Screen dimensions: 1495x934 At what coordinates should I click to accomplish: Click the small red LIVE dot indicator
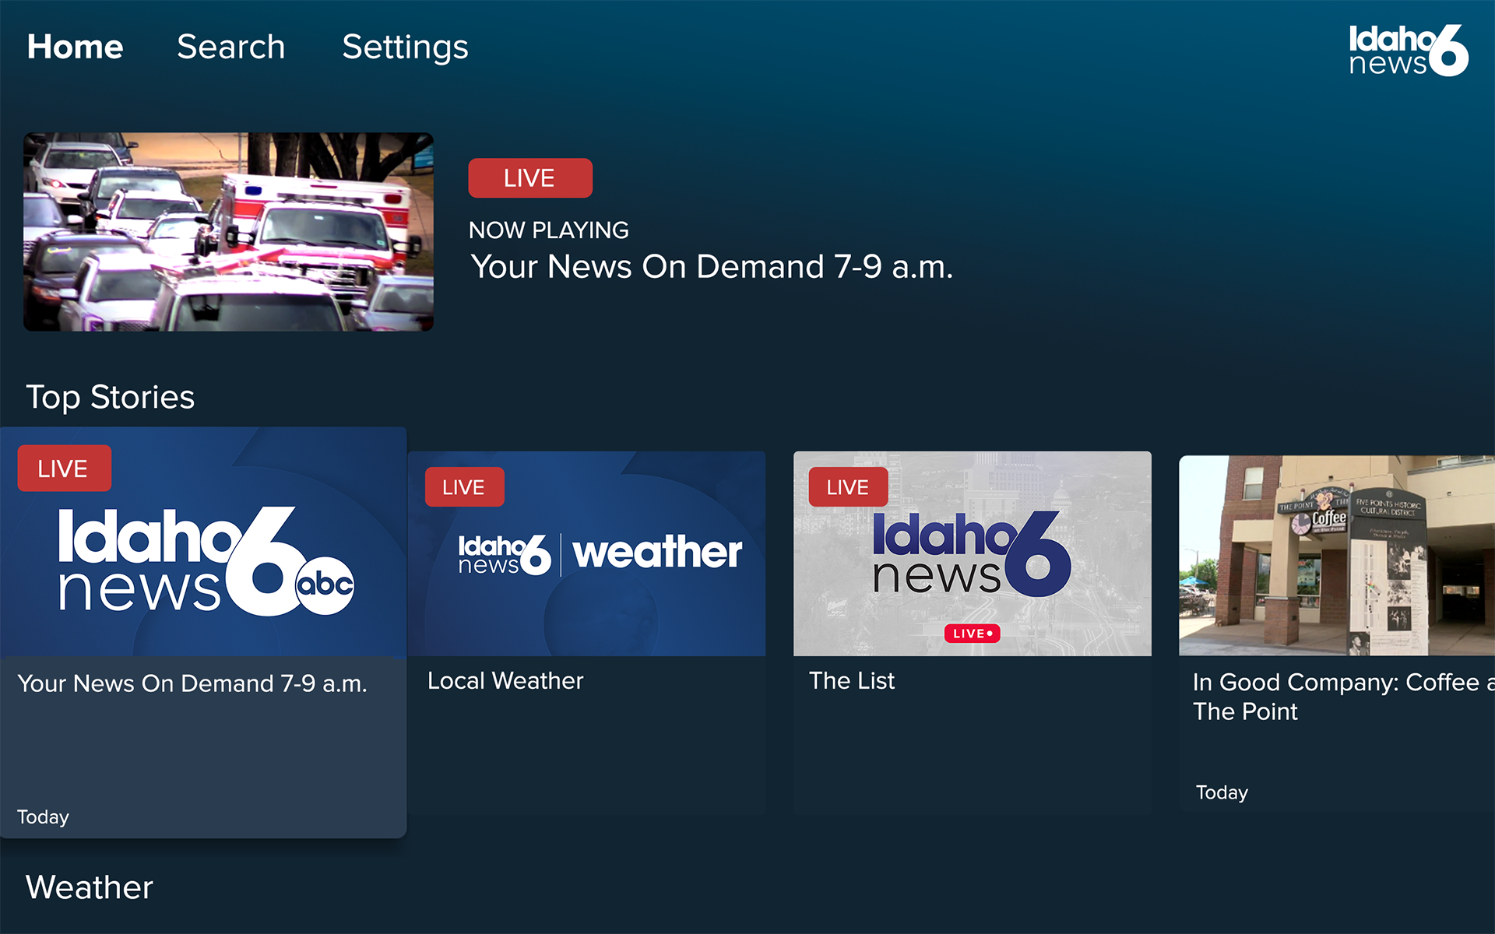(x=972, y=634)
